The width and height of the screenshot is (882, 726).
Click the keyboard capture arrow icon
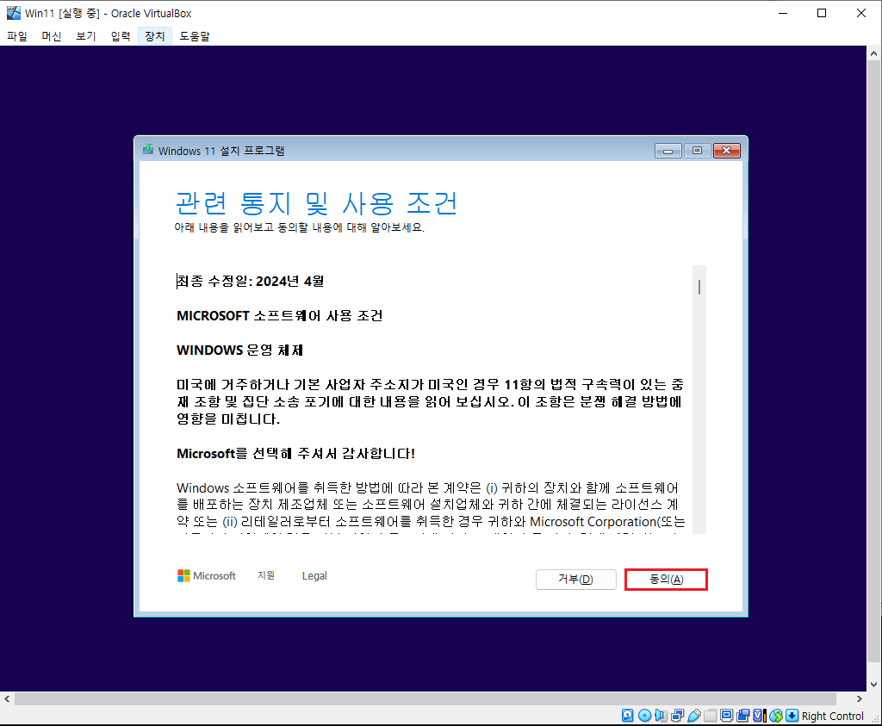pyautogui.click(x=792, y=716)
